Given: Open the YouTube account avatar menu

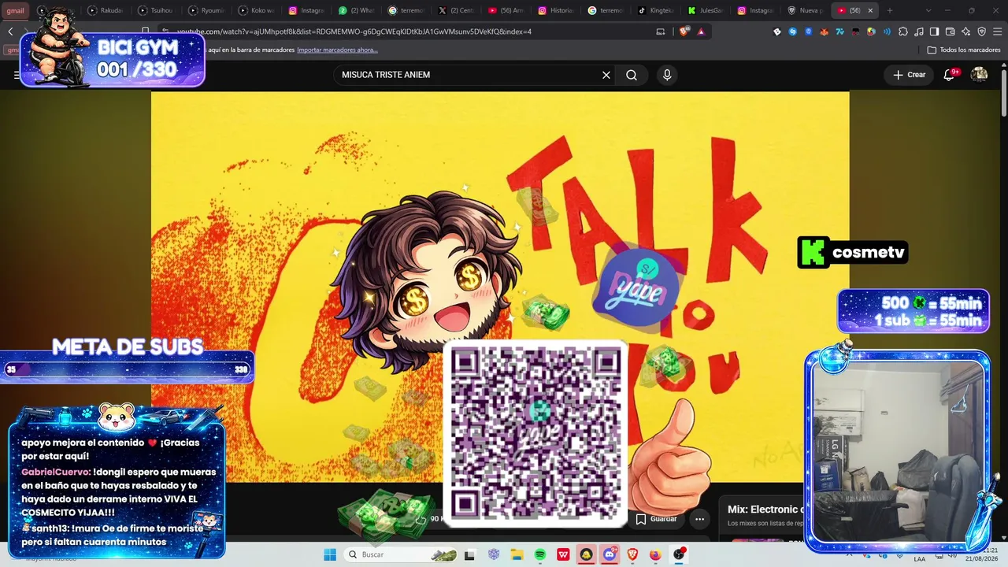Looking at the screenshot, I should coord(979,75).
